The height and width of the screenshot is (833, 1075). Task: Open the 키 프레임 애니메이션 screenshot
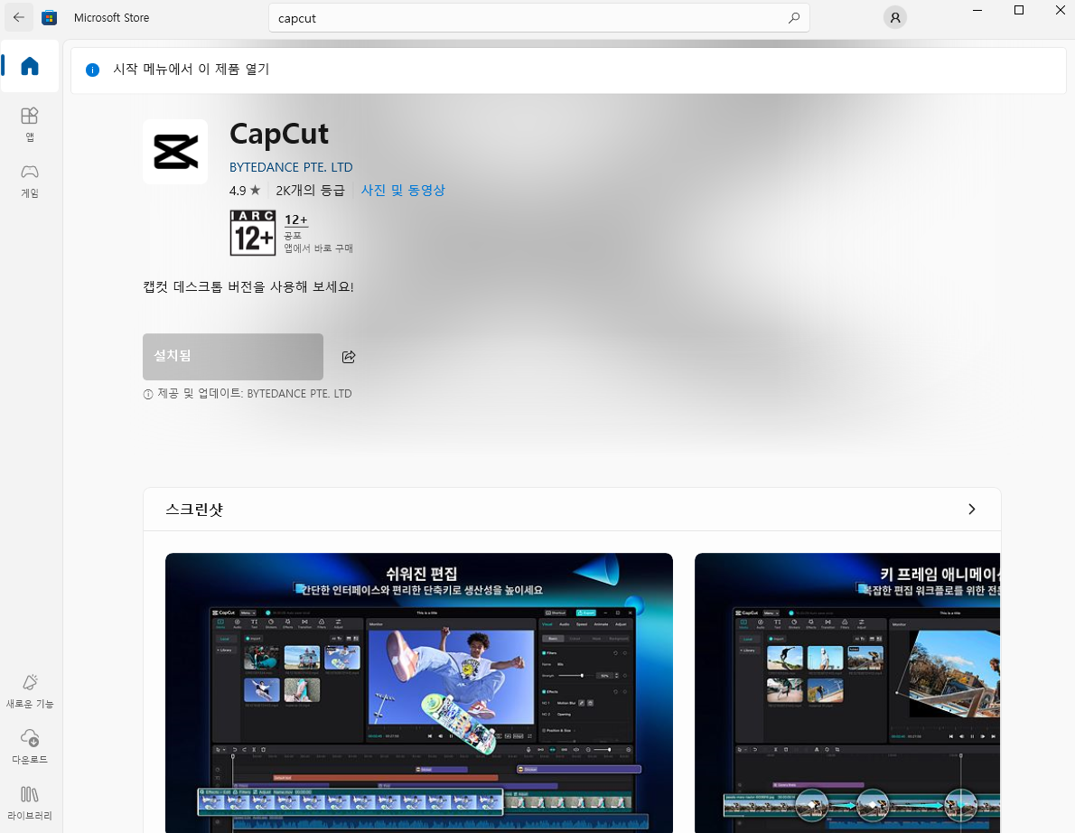(x=847, y=692)
